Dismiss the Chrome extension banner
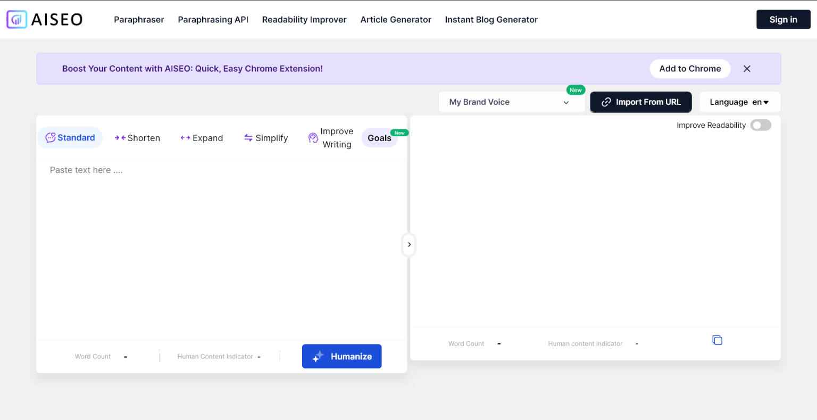817x420 pixels. pos(747,68)
